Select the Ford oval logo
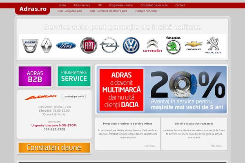 coord(66,45)
